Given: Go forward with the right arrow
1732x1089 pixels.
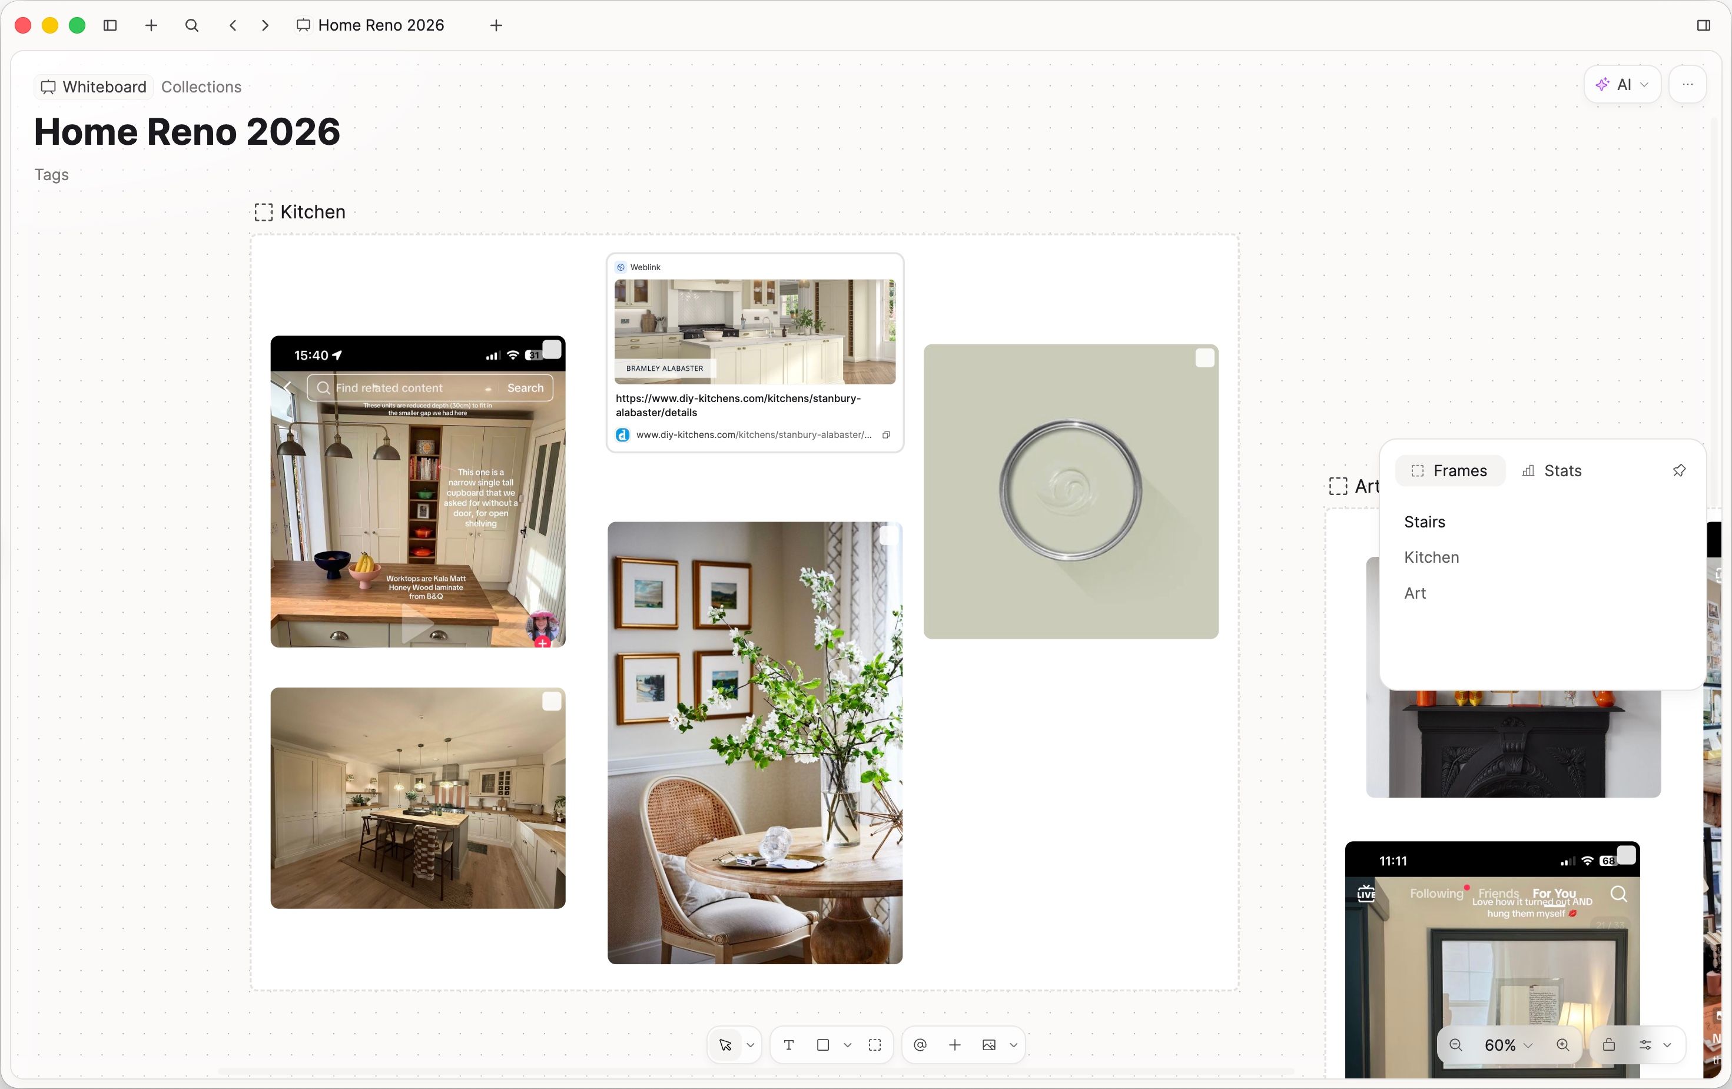Looking at the screenshot, I should tap(266, 25).
